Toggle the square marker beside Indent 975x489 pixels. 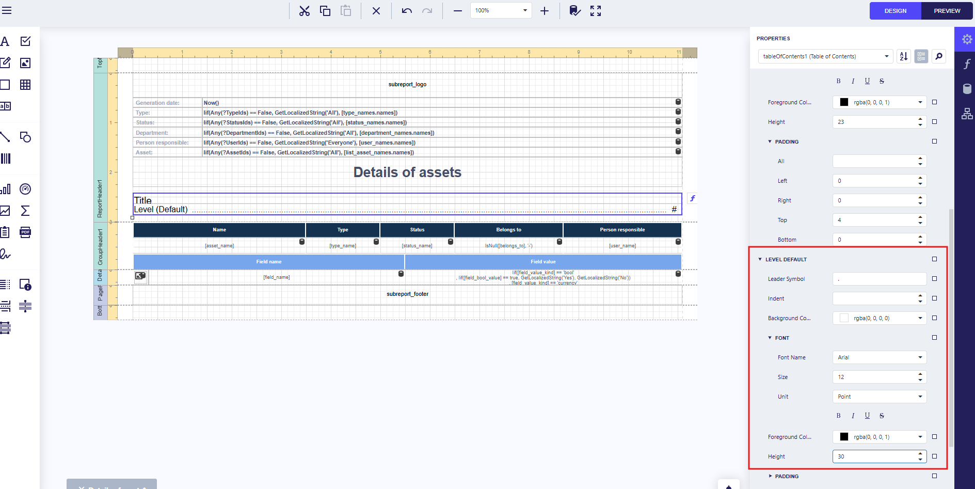pos(934,298)
